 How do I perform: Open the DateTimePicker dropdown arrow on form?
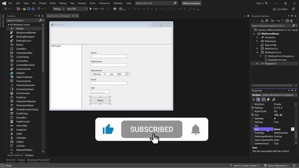pyautogui.click(x=129, y=74)
